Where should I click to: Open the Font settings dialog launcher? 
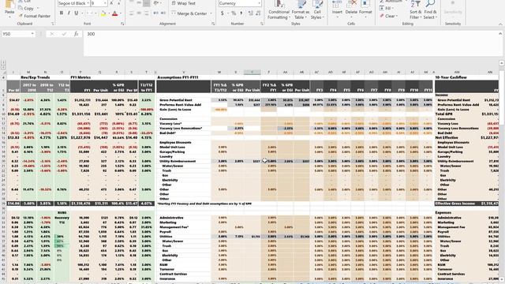[122, 24]
